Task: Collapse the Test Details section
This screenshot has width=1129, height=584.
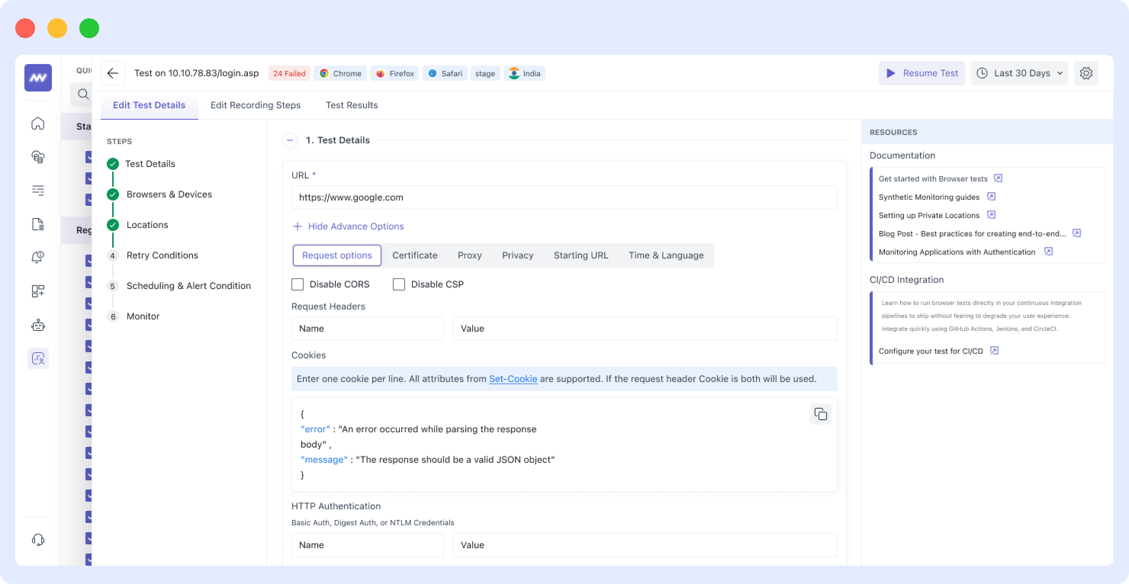Action: point(290,140)
